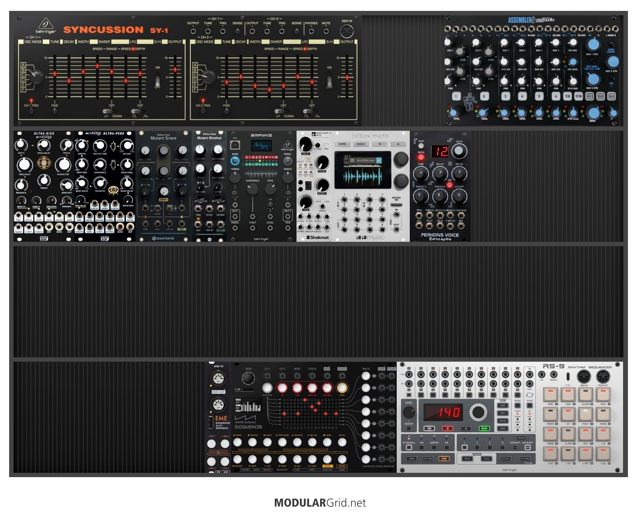This screenshot has height=512, width=641.
Task: Click the Eloquencer red GATE button
Action: pyautogui.click(x=297, y=388)
